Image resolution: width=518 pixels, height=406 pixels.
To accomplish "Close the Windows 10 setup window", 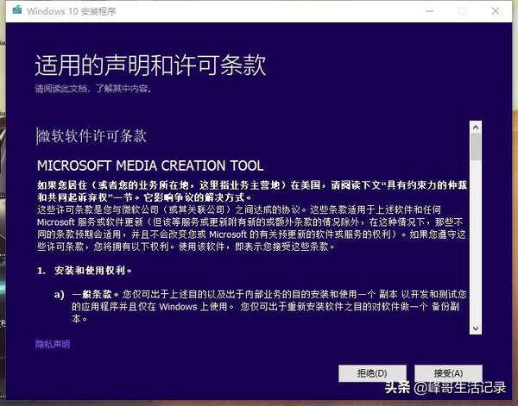I will pos(496,11).
